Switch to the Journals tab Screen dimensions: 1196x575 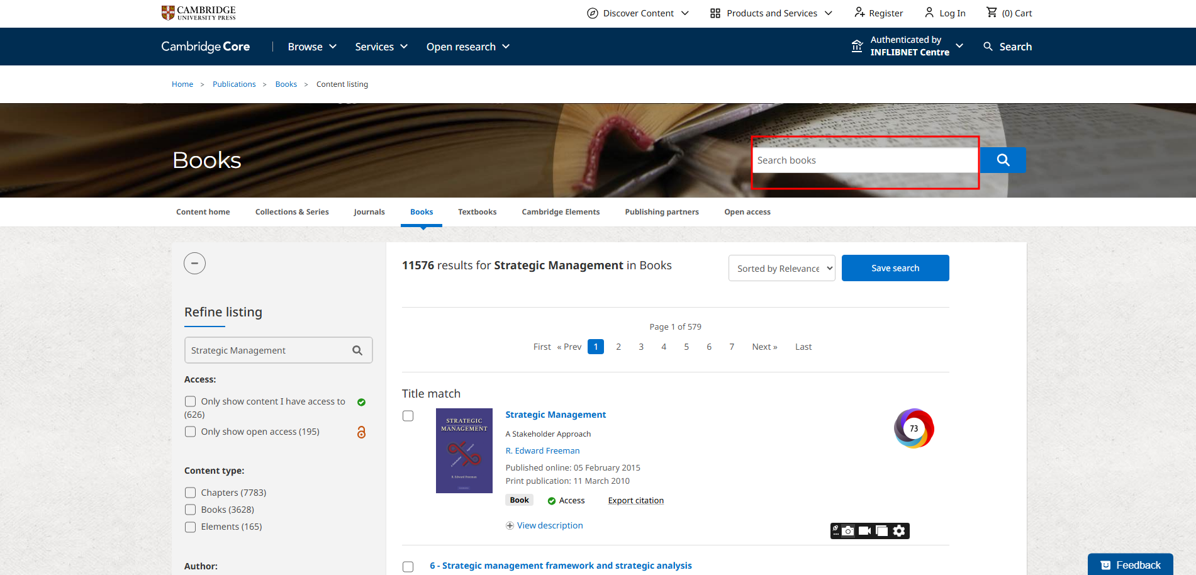pyautogui.click(x=369, y=212)
